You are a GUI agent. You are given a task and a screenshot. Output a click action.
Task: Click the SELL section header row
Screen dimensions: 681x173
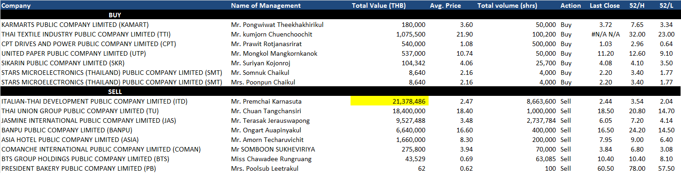(340, 92)
